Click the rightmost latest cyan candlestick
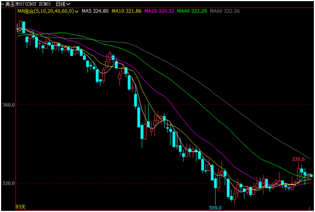Viewport: 315px width, 212px height. [311, 176]
